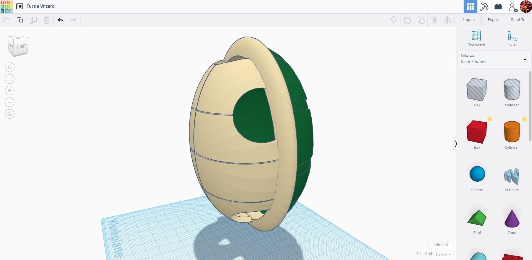Click the Align tool icon

pos(435,20)
